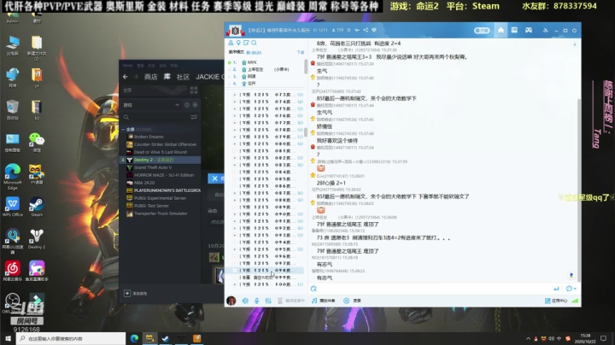Image resolution: width=615 pixels, height=345 pixels.
Task: Click Steam library search magnifier
Action: [126, 117]
